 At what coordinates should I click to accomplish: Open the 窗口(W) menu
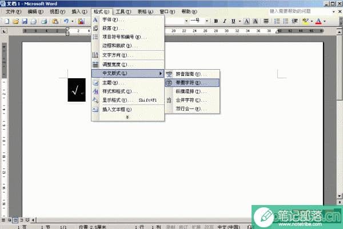[167, 11]
